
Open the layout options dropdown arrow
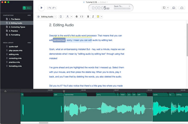click(168, 8)
